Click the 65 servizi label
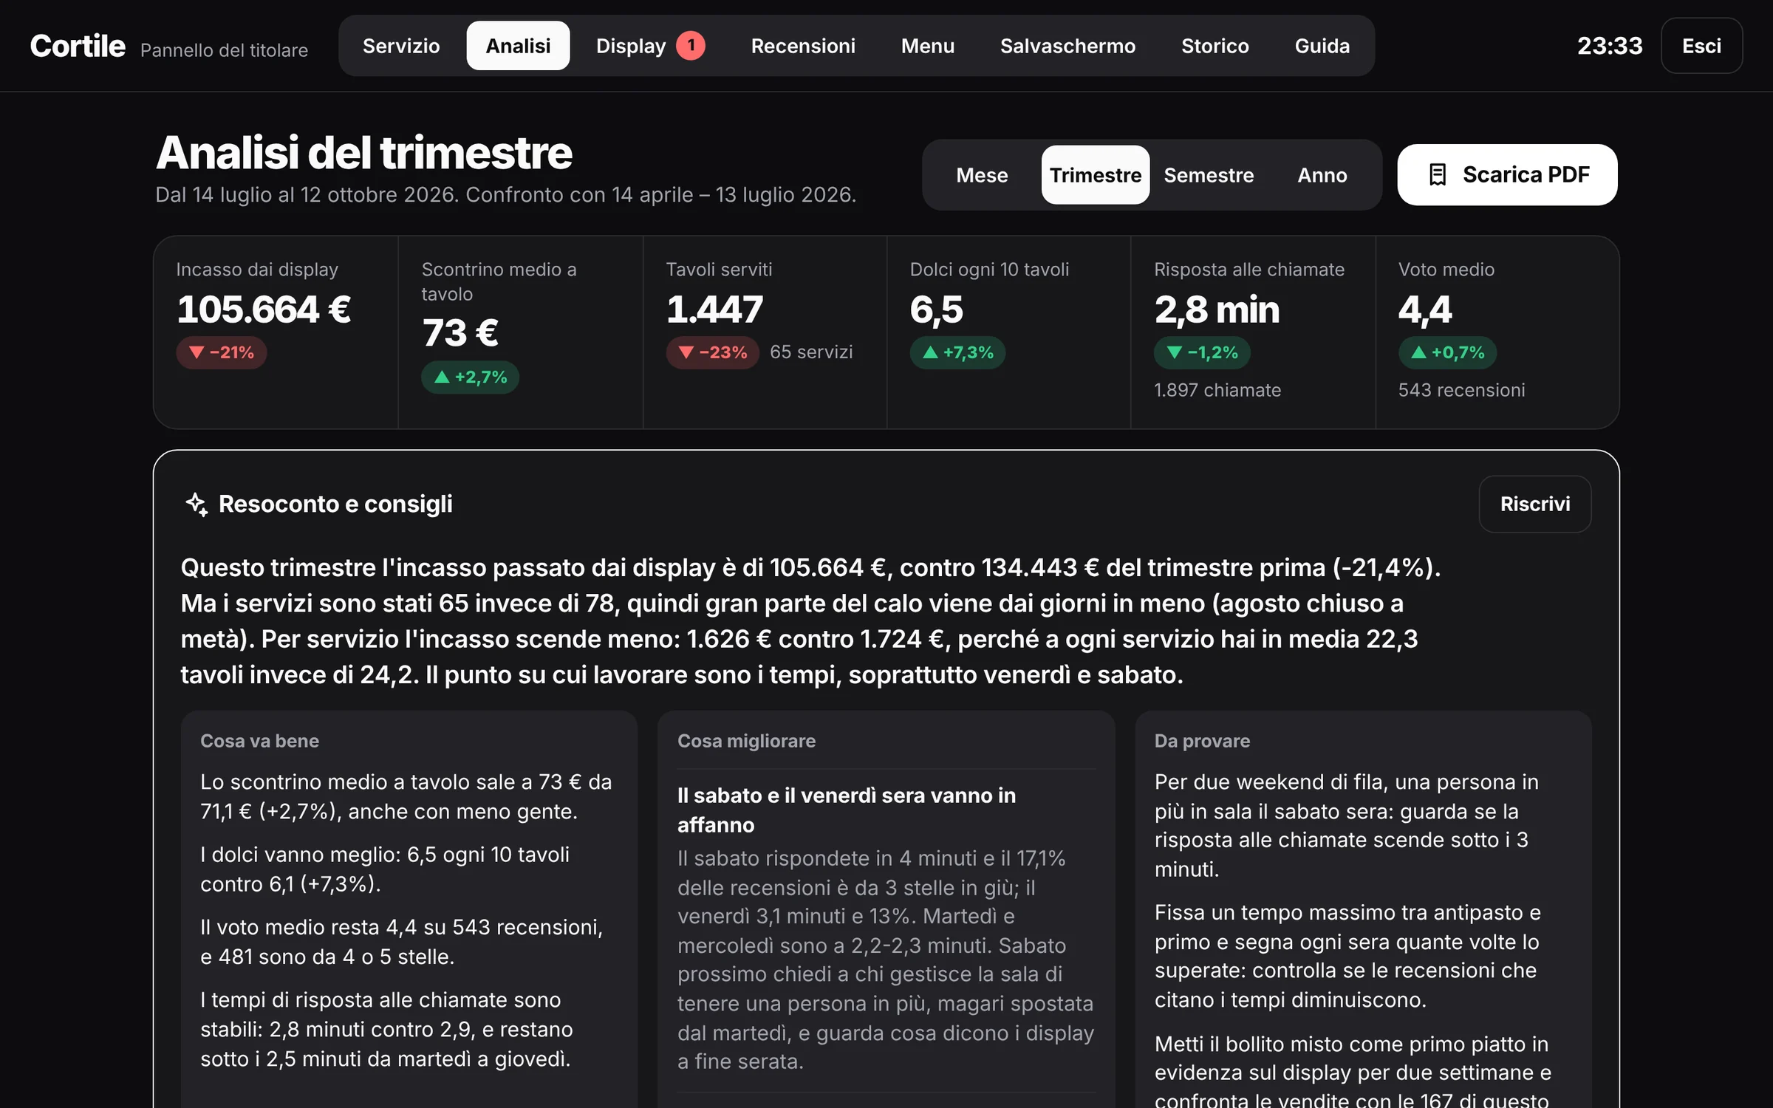 (811, 352)
